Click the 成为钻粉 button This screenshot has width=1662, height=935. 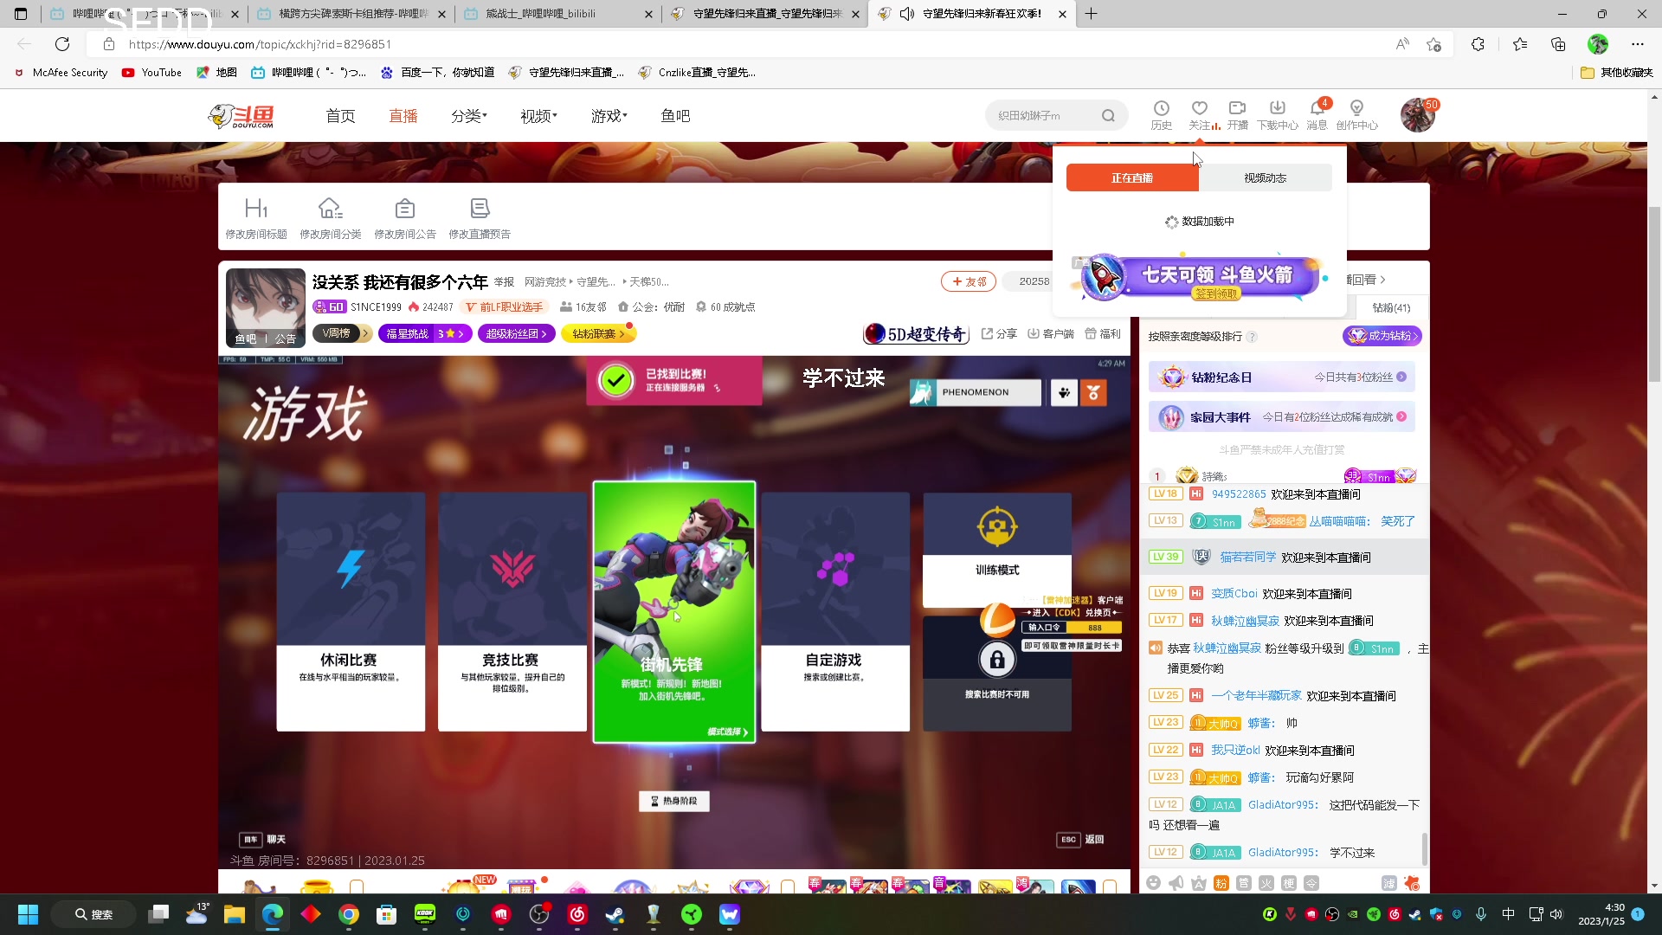click(x=1382, y=335)
